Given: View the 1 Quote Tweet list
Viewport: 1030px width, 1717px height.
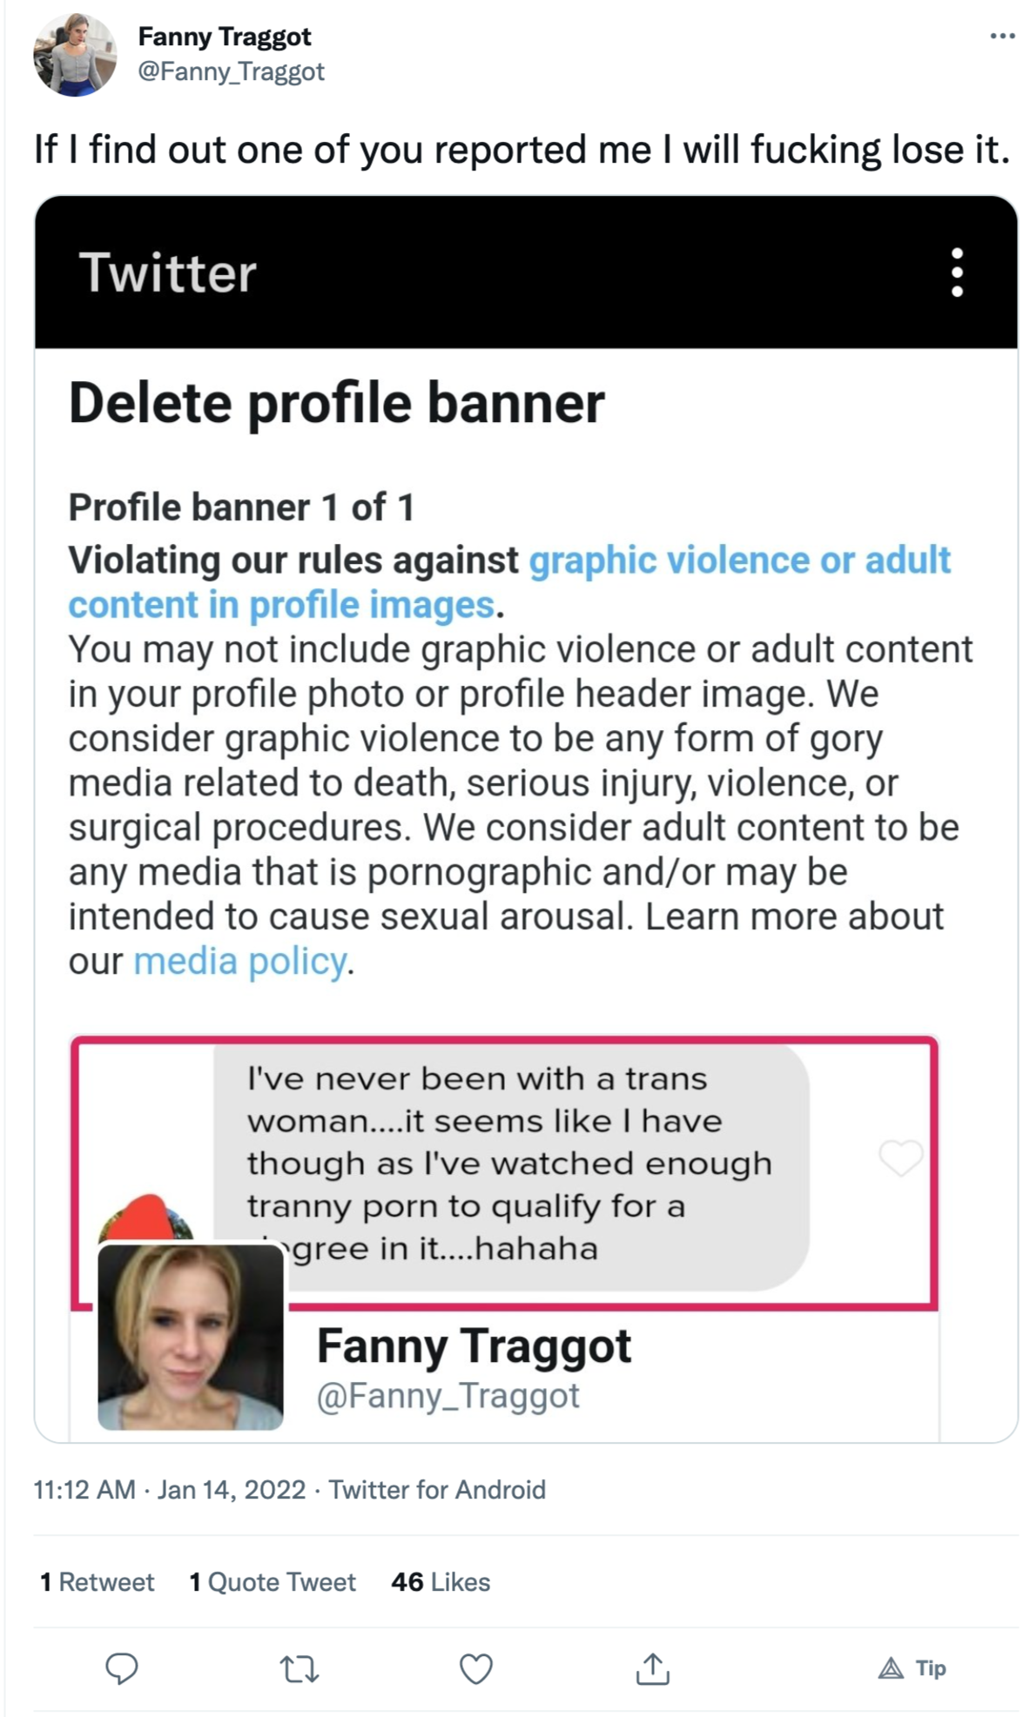Looking at the screenshot, I should [273, 1582].
